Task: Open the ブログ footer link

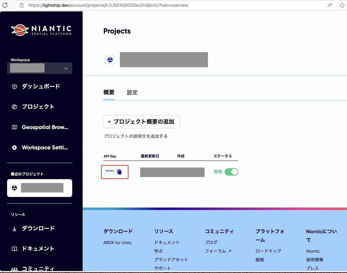Action: (211, 242)
